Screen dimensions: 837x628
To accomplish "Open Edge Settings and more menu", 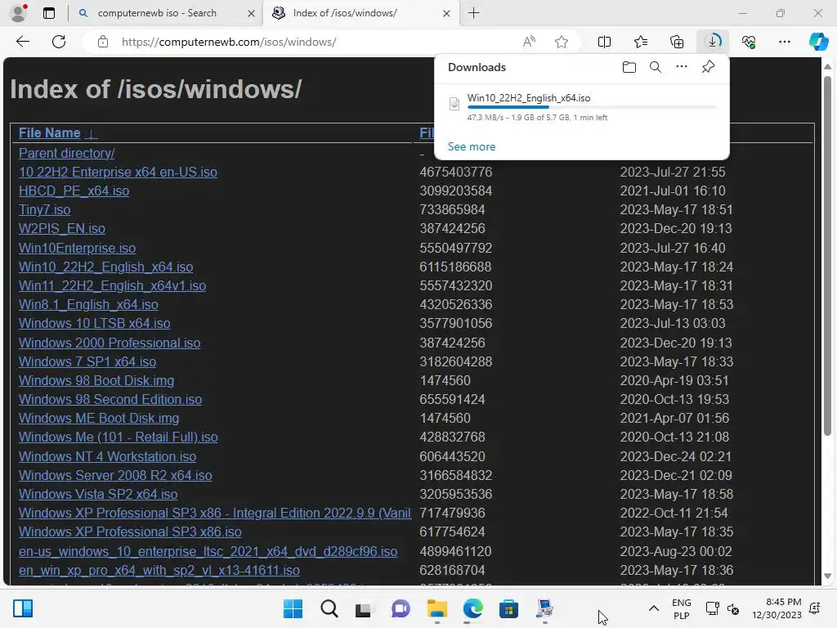I will click(x=784, y=42).
